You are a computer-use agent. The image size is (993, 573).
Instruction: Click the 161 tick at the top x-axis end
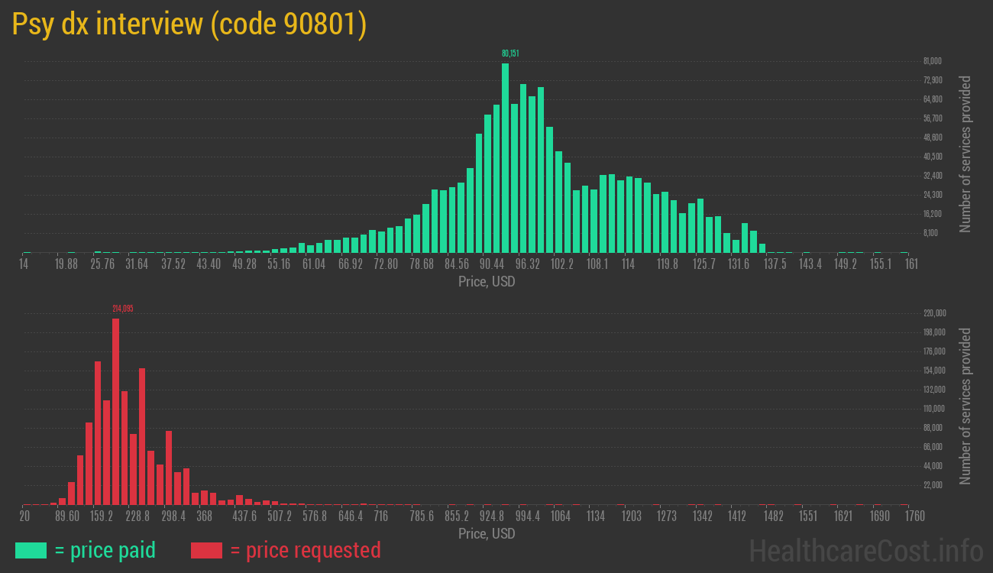click(x=911, y=264)
